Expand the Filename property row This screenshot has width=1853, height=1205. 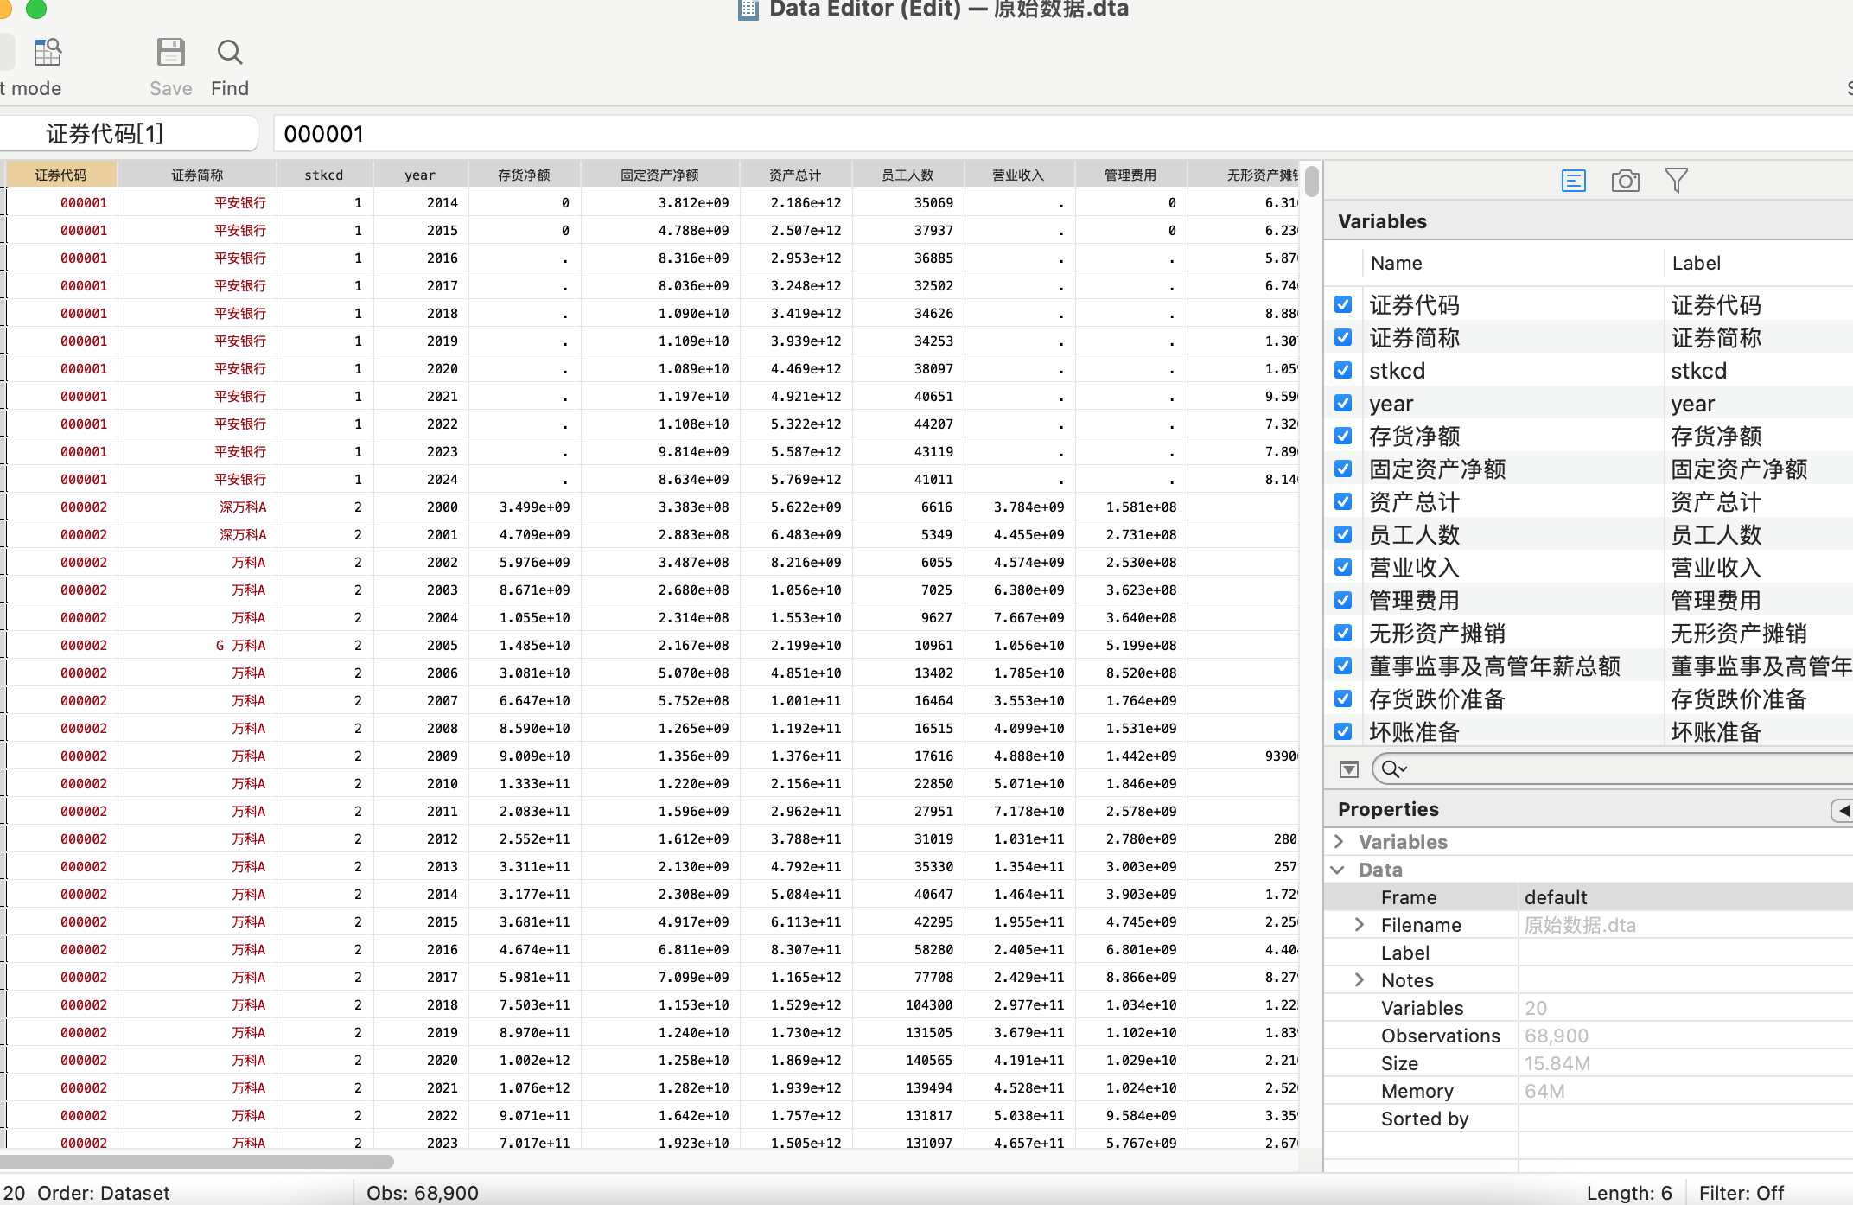[x=1360, y=925]
